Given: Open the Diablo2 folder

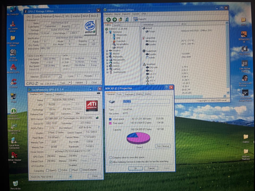Looking at the screenshot, I should tap(246, 138).
